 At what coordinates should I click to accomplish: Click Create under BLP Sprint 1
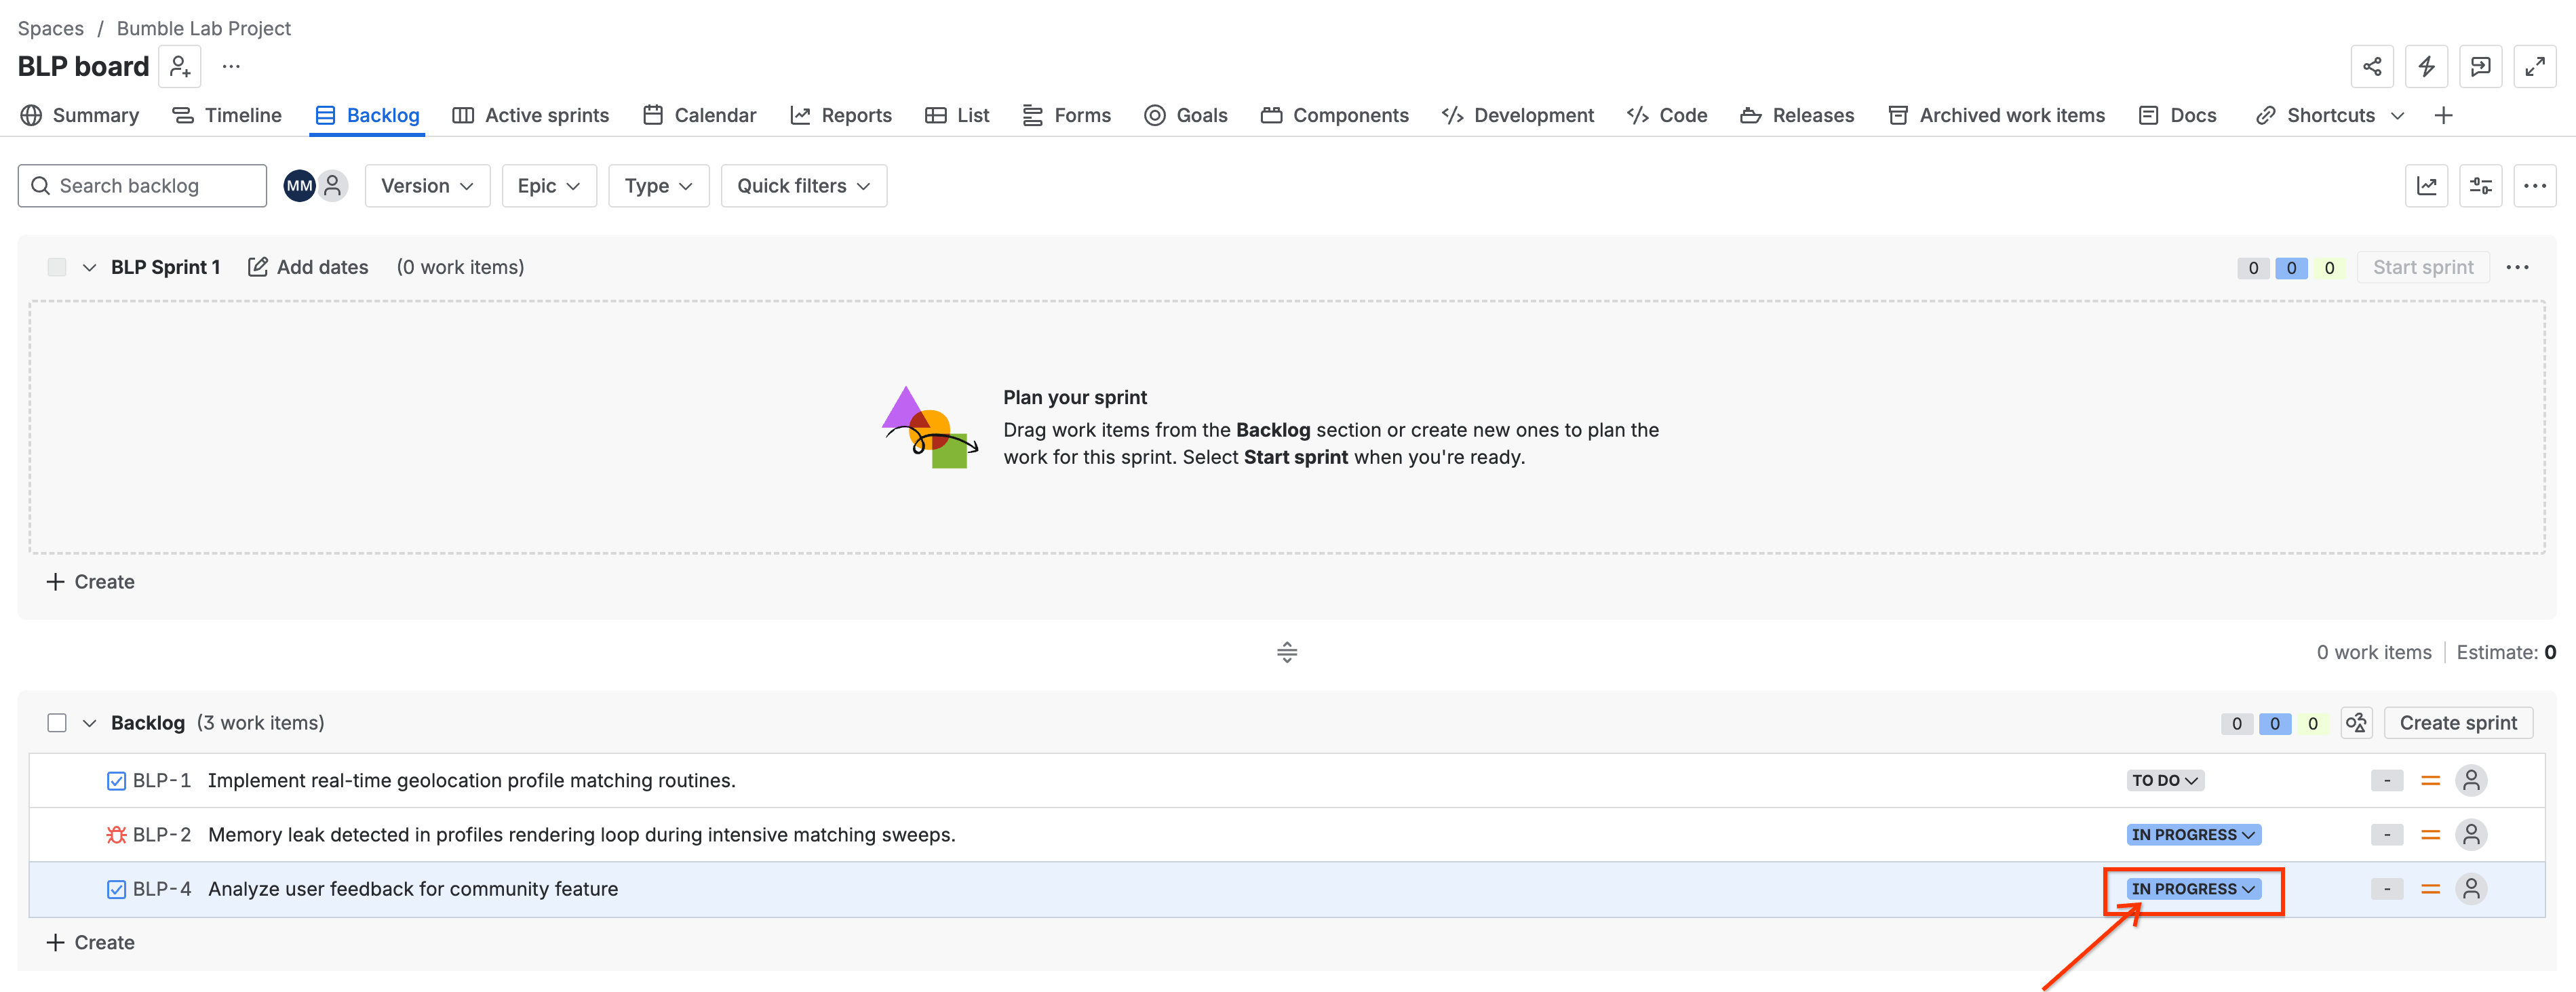90,582
